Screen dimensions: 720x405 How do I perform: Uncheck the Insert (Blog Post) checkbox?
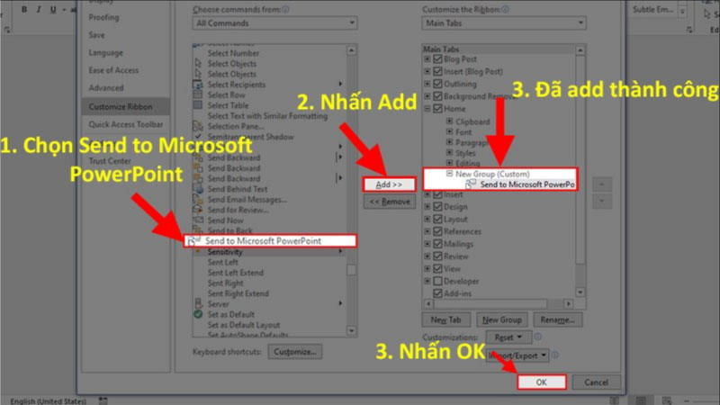[x=437, y=71]
